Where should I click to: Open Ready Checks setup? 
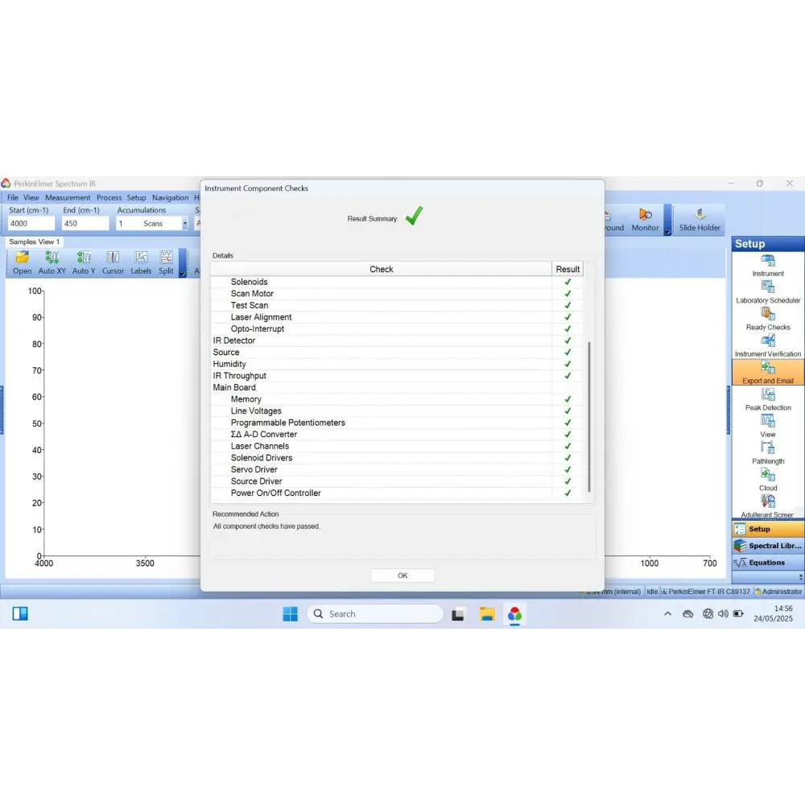767,320
